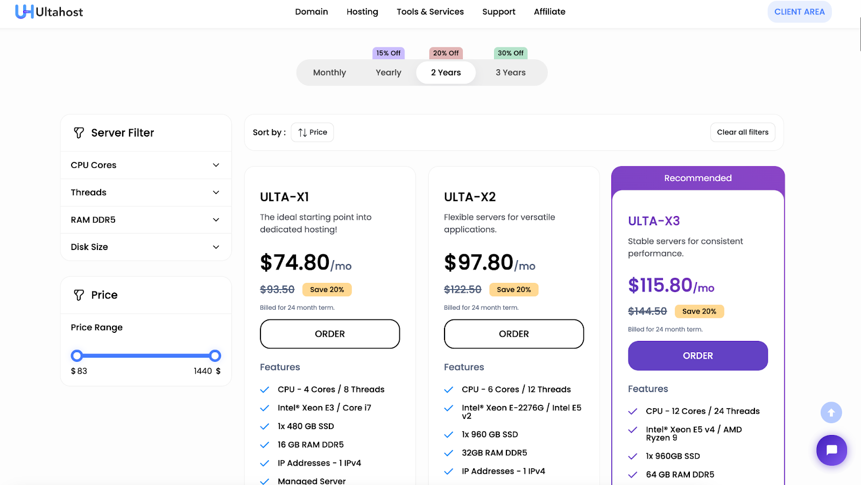Click the 15% Off badge
This screenshot has height=485, width=861.
[x=389, y=53]
